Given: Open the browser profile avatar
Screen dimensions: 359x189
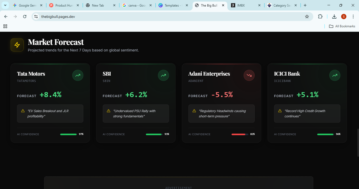Looking at the screenshot, I should pyautogui.click(x=343, y=16).
